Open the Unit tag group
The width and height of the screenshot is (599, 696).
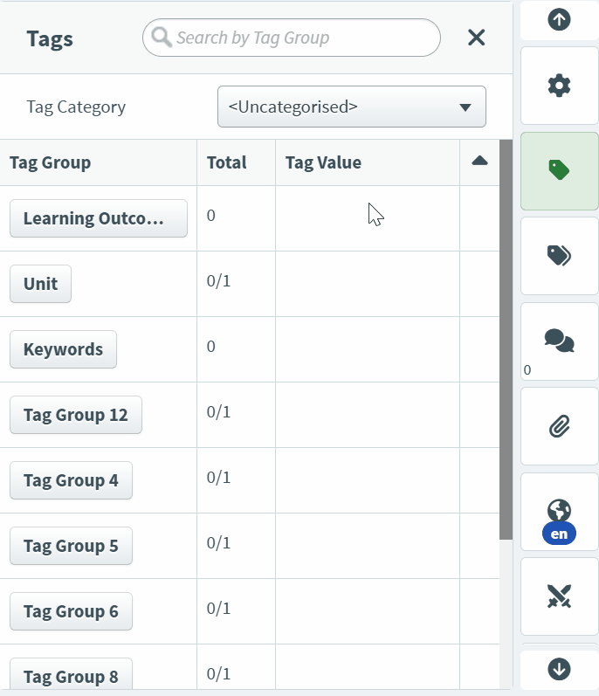coord(40,284)
